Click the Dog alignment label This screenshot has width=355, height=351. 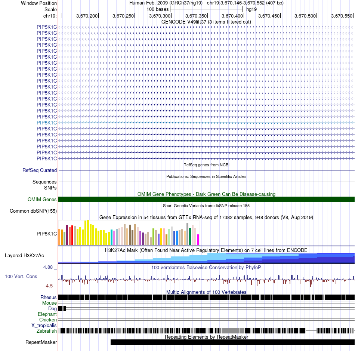point(52,309)
